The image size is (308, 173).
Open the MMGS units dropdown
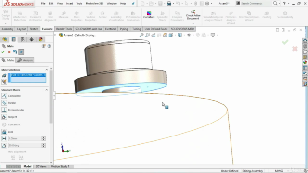pyautogui.click(x=288, y=171)
